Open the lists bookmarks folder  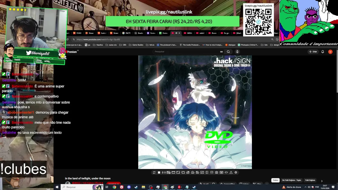tap(264, 45)
